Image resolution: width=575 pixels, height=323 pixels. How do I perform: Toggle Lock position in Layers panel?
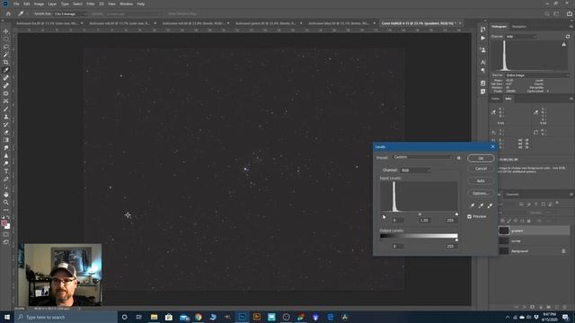[x=515, y=221]
